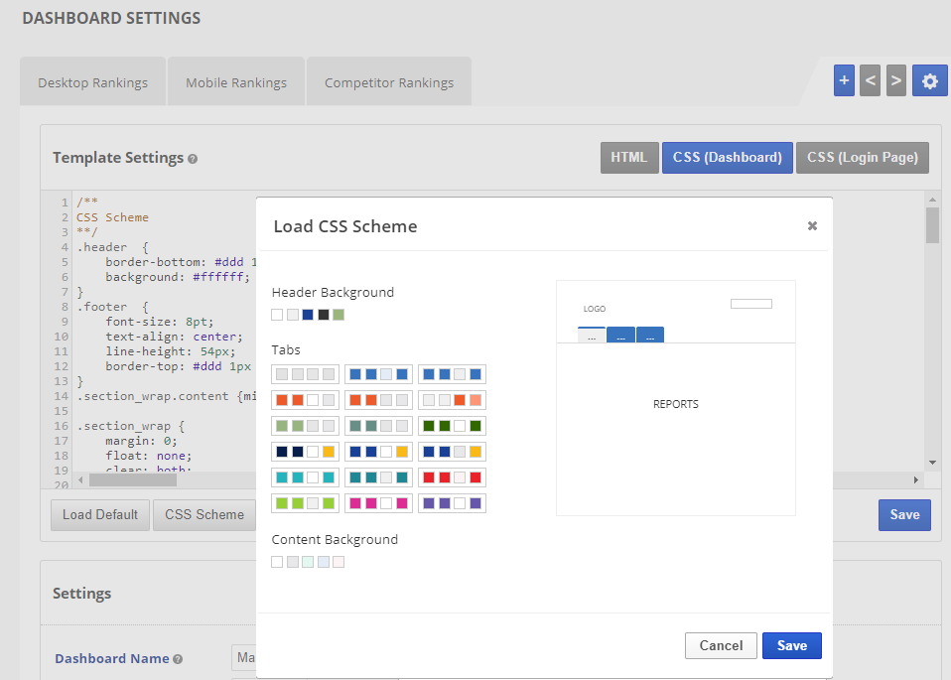Click the left arrow tab navigation button
Viewport: 951px width, 680px height.
870,80
